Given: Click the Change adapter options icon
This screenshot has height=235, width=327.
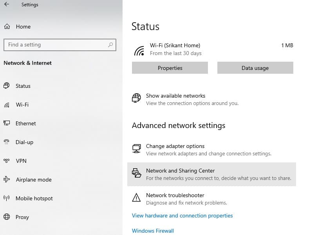Looking at the screenshot, I should [136, 148].
